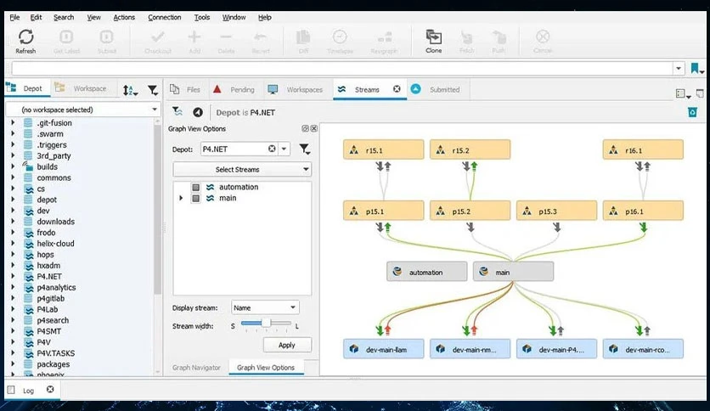Expand the .git-fusion depot node

pyautogui.click(x=13, y=122)
